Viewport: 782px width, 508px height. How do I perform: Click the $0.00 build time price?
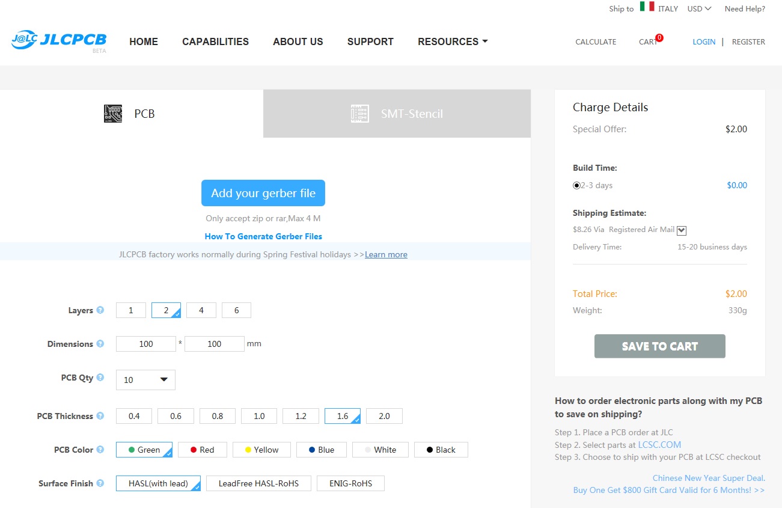737,185
